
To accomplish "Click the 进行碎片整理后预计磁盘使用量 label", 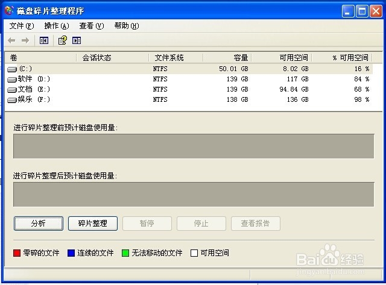I will click(65, 176).
